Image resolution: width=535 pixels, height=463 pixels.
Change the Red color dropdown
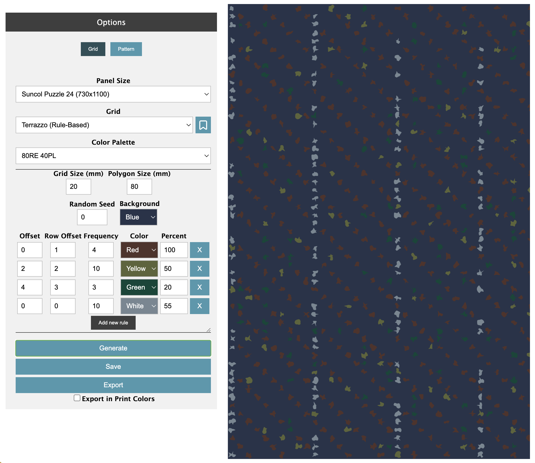pos(139,250)
